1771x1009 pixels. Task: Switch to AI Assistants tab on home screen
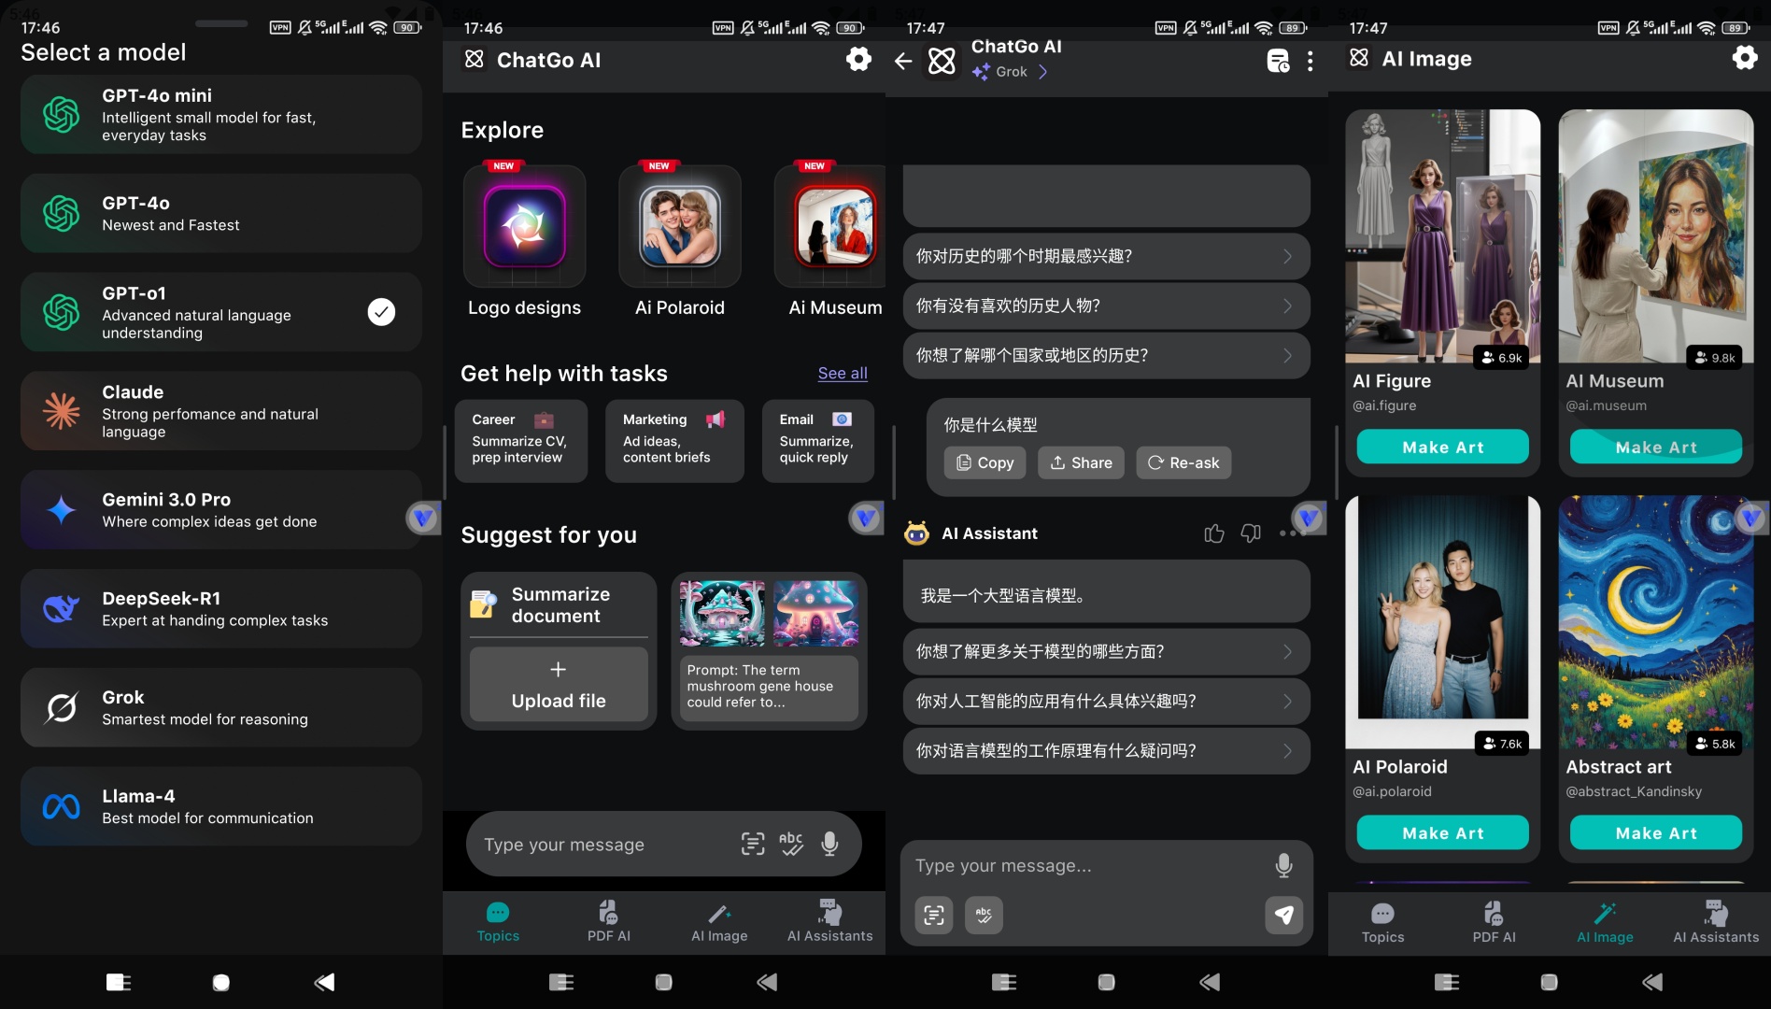coord(829,922)
